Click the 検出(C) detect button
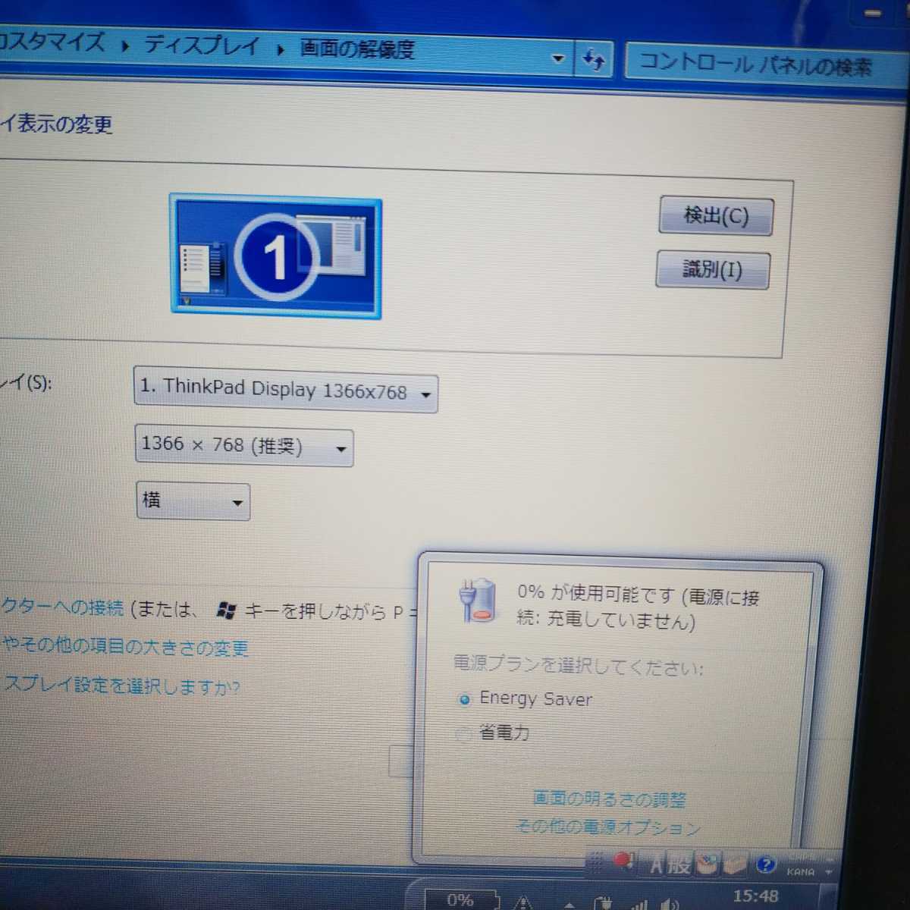Image resolution: width=910 pixels, height=910 pixels. pos(716,216)
